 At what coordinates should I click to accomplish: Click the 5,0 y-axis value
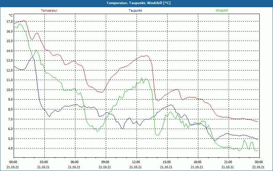click(x=10, y=139)
